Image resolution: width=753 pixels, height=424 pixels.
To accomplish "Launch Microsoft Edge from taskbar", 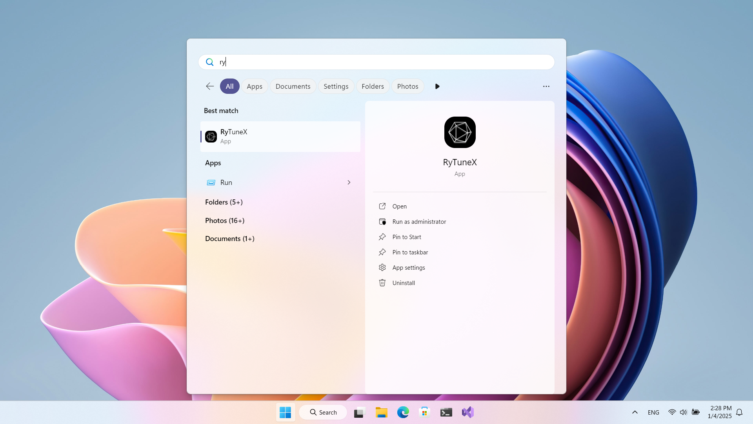I will click(x=403, y=412).
